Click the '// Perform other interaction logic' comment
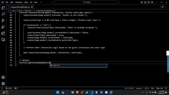The width and height of the screenshot is (169, 95). 64,47
